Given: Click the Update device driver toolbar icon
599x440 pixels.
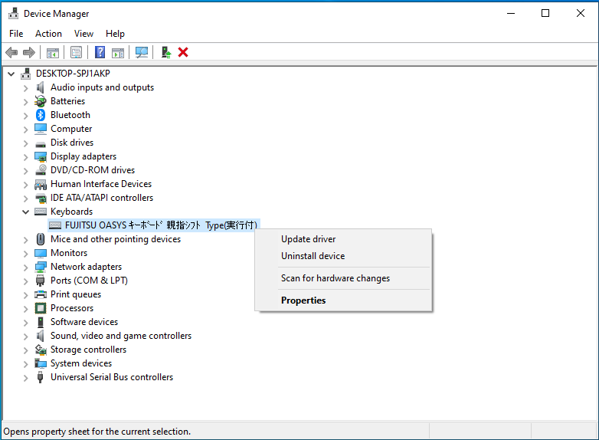Looking at the screenshot, I should (165, 52).
